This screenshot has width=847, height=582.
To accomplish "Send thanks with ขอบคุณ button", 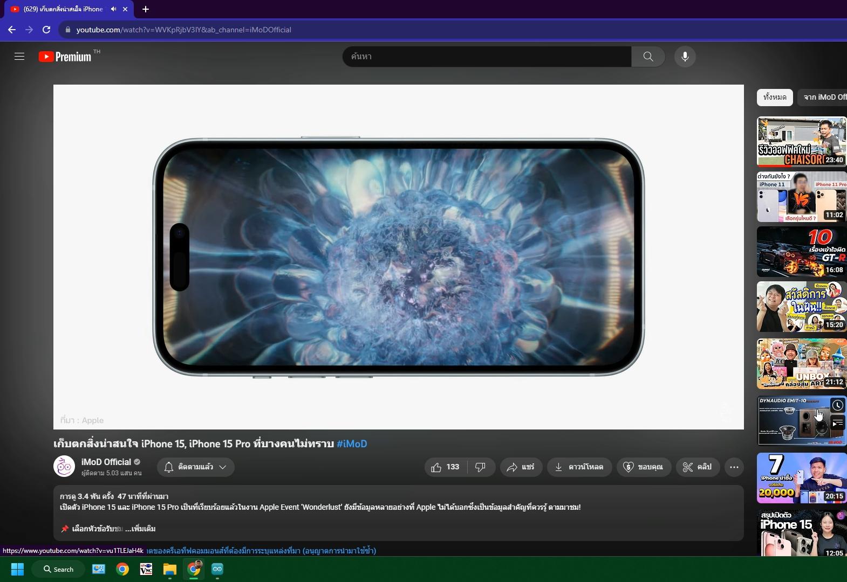I will click(644, 467).
